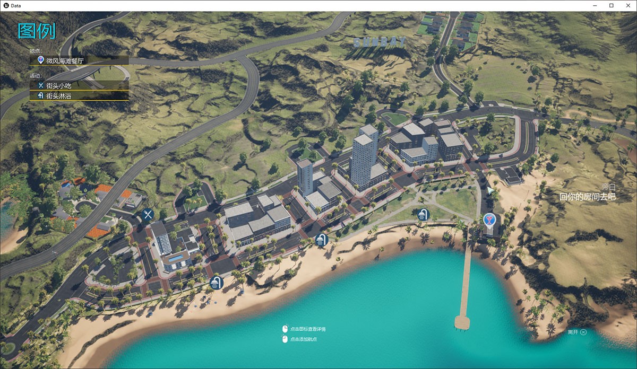The image size is (637, 369).
Task: Click the circled X next to 离开
Action: coord(583,332)
